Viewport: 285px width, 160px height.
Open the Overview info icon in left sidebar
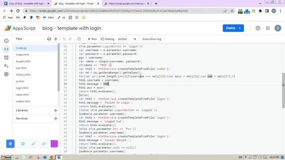6,41
